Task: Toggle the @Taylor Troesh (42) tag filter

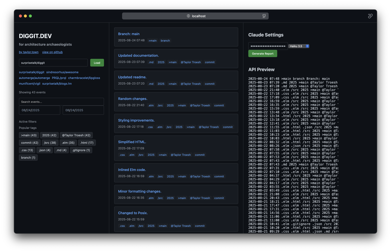Action: 76,135
